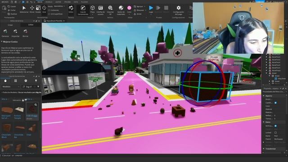The height and width of the screenshot is (162, 288).
Task: Open the INICIO ribbon tab
Action: pos(40,2)
